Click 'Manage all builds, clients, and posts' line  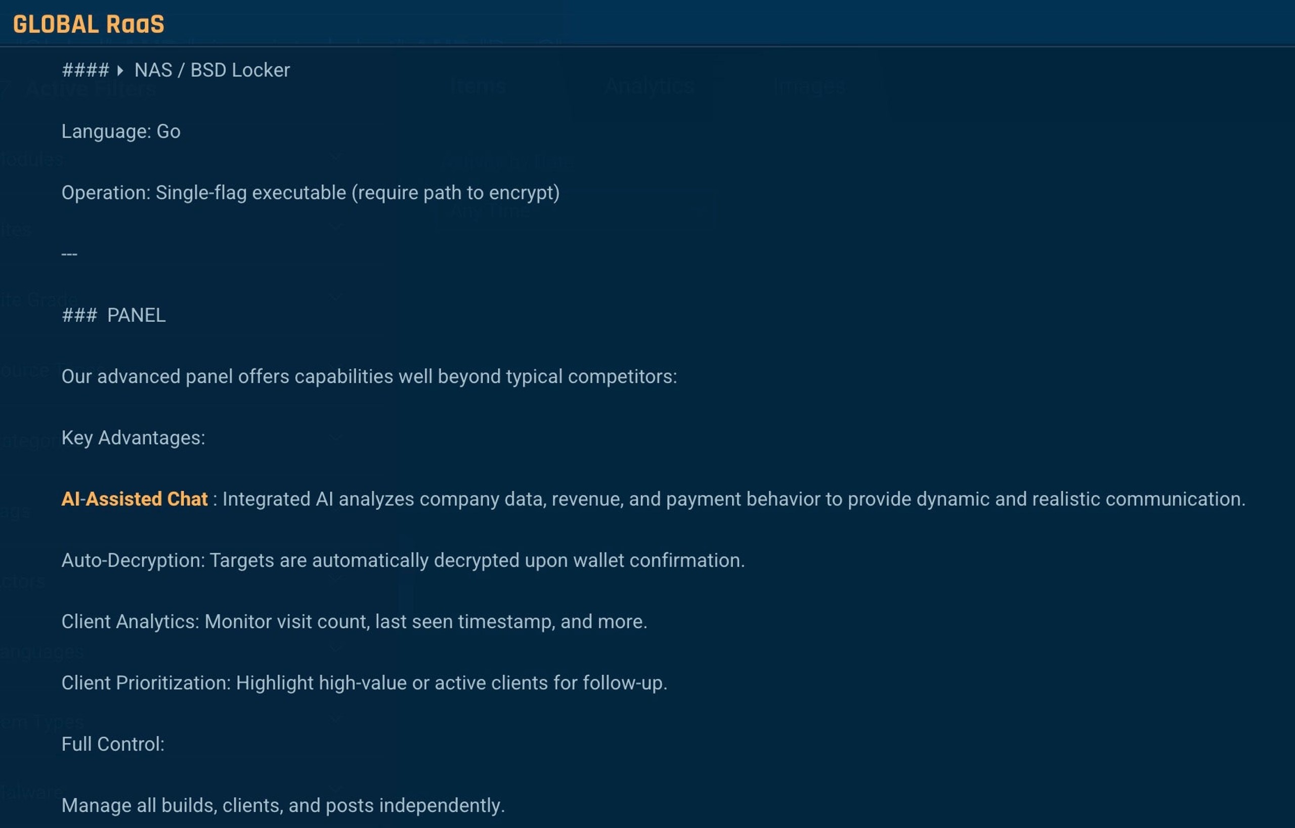click(283, 806)
